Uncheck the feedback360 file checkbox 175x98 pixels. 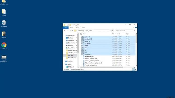click(82, 39)
